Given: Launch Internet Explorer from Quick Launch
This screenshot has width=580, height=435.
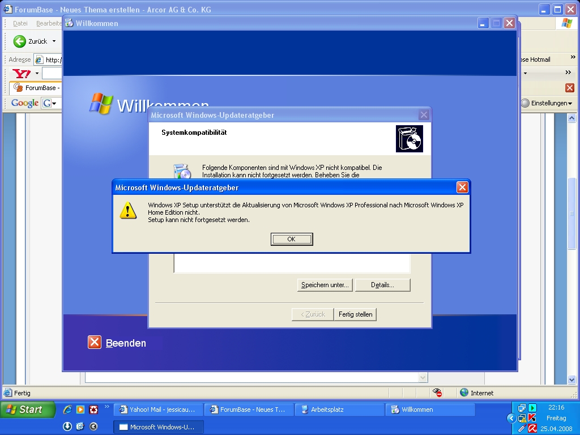Looking at the screenshot, I should pyautogui.click(x=67, y=409).
